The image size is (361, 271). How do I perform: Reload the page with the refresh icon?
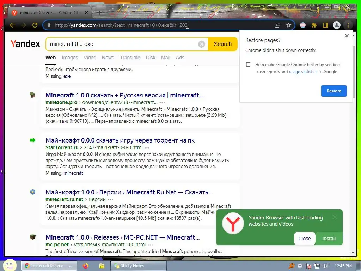(35, 25)
